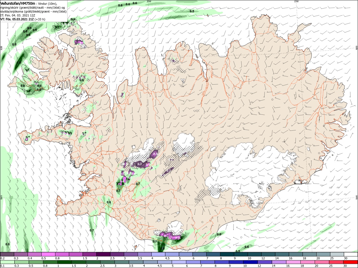Click the 2.8 precipitation value on south coast
The image size is (358, 268).
coord(163,248)
